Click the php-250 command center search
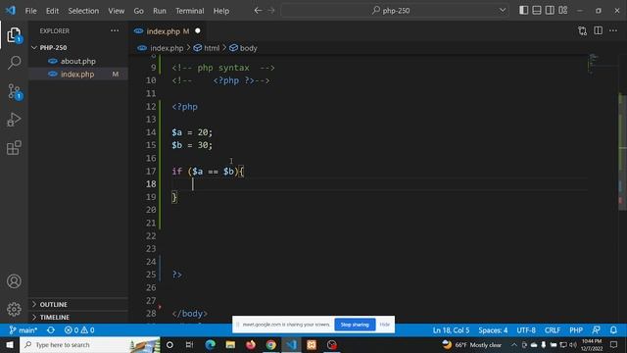 pos(395,11)
